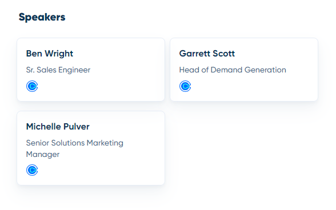Click the Calendly logo under Ben Wright
336x210 pixels.
click(x=32, y=86)
